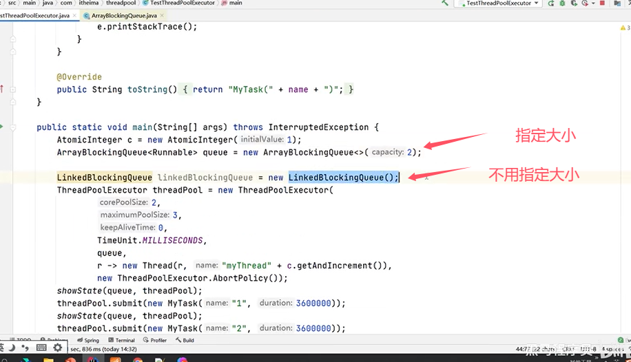
Task: Click the first showState(queue, threadPool) call
Action: pyautogui.click(x=130, y=291)
